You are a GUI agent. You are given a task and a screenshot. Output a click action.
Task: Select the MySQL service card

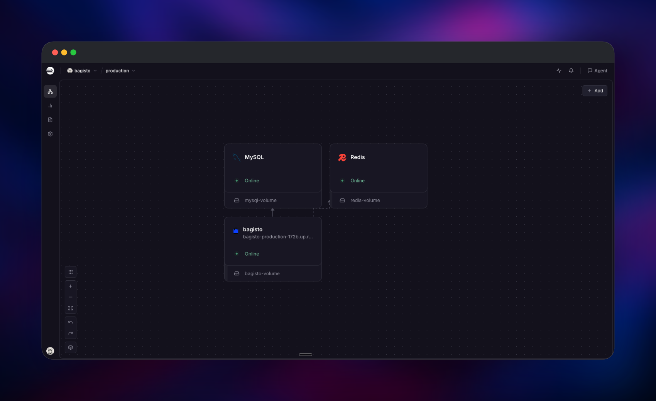273,168
